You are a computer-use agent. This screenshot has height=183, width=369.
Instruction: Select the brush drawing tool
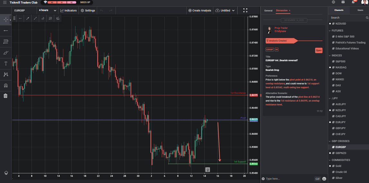tap(6, 53)
